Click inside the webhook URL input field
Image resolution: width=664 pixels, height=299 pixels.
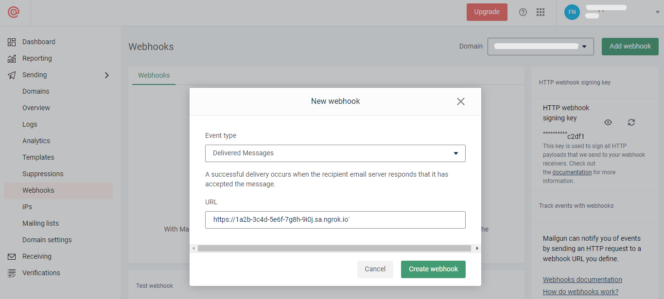335,220
